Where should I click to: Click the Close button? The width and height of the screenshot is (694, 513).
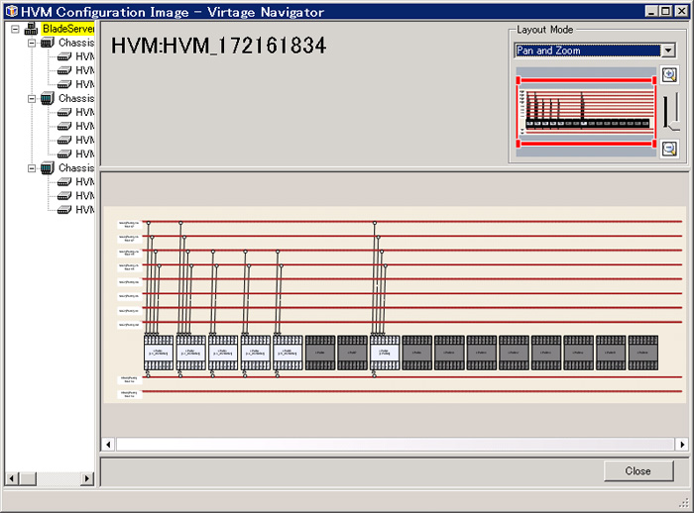point(638,471)
